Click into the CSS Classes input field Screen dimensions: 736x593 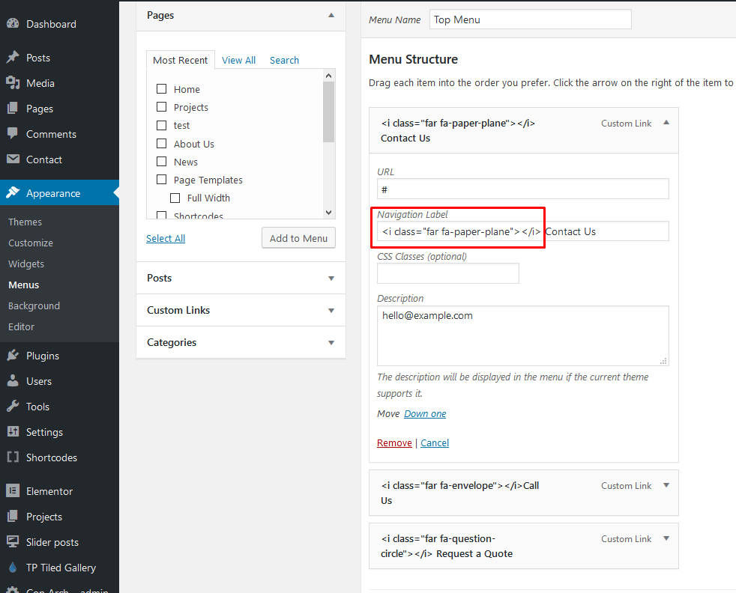click(447, 273)
